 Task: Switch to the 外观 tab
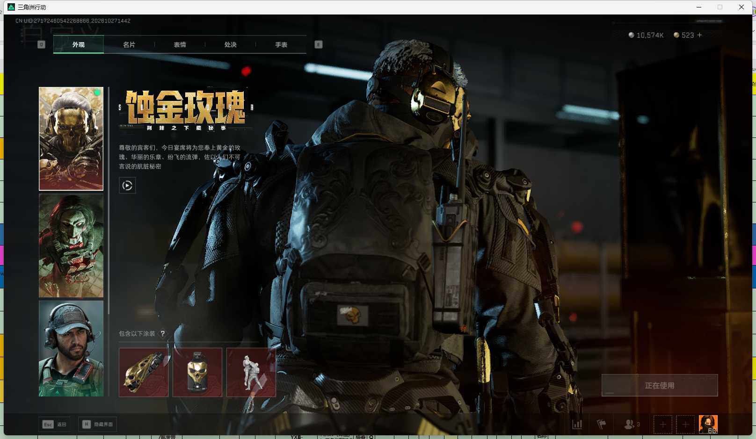point(79,44)
